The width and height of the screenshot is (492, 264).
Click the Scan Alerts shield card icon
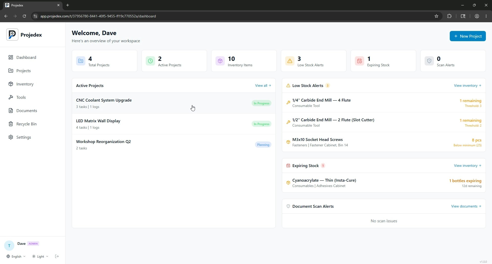429,61
